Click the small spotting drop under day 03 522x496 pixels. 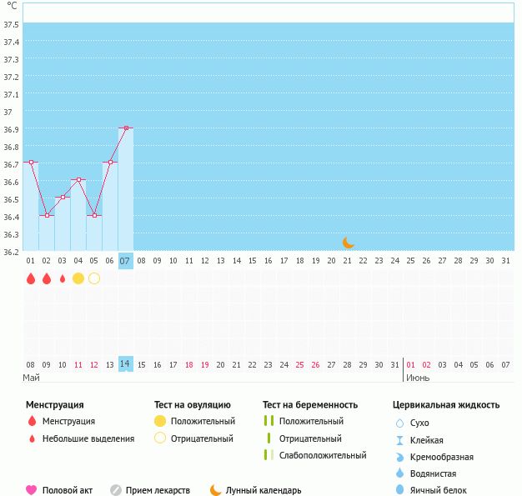pyautogui.click(x=63, y=278)
